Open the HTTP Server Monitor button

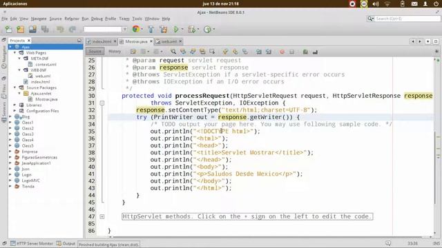[32, 243]
